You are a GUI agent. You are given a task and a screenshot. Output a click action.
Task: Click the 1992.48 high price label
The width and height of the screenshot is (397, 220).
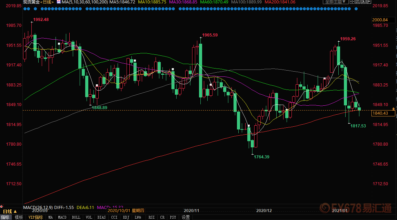click(41, 19)
